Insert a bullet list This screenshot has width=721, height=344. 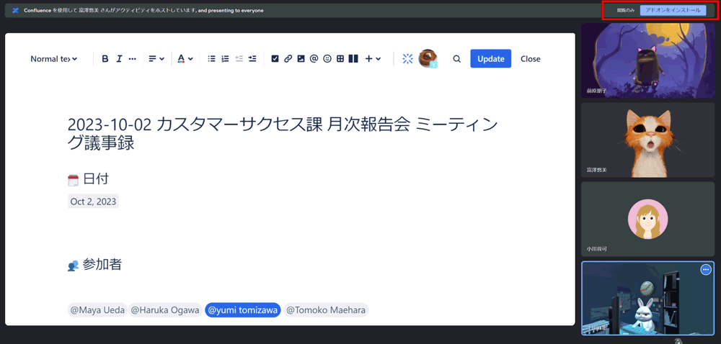point(211,59)
